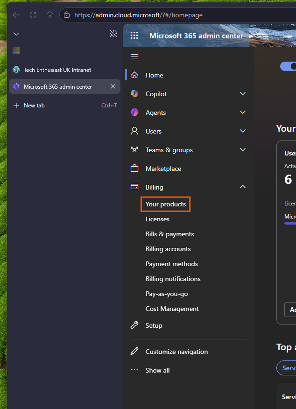Click the Microsoft colored squares icon

16,50
